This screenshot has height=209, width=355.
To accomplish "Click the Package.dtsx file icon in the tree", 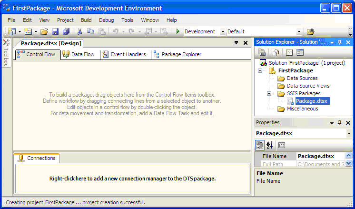I will (x=290, y=101).
